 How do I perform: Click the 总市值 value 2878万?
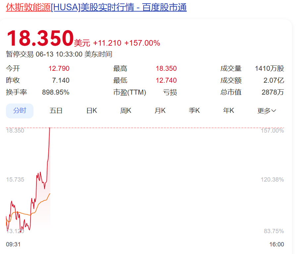pyautogui.click(x=273, y=92)
